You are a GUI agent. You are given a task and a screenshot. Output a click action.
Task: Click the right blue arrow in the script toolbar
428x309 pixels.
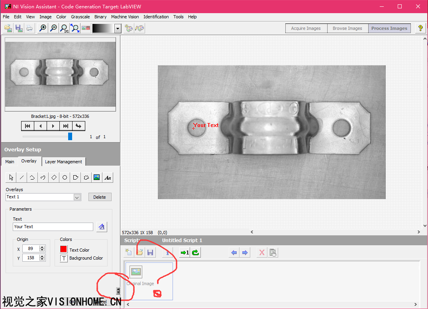(245, 252)
